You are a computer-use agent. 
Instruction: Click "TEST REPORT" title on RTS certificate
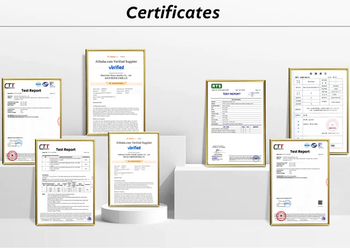pyautogui.click(x=231, y=94)
